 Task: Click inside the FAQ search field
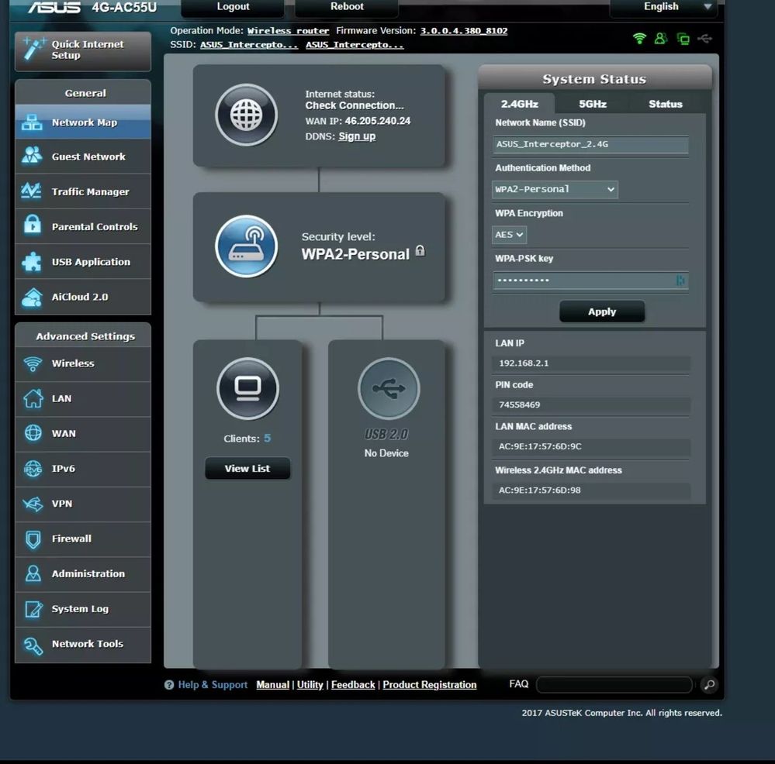tap(613, 684)
